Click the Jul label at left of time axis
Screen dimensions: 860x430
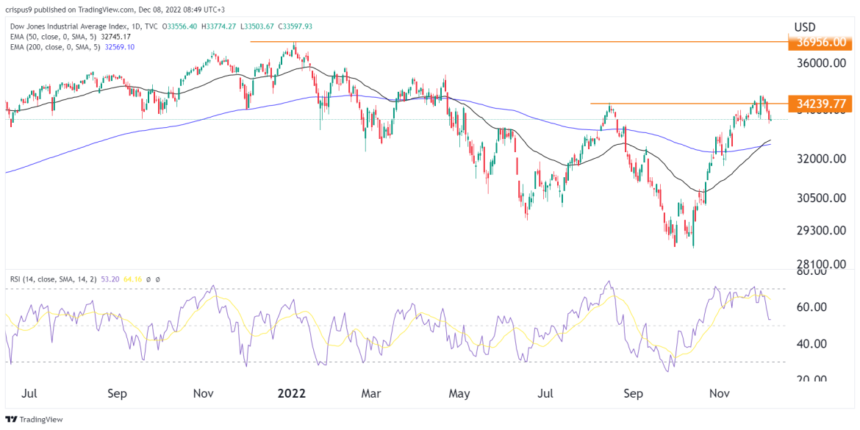point(31,394)
